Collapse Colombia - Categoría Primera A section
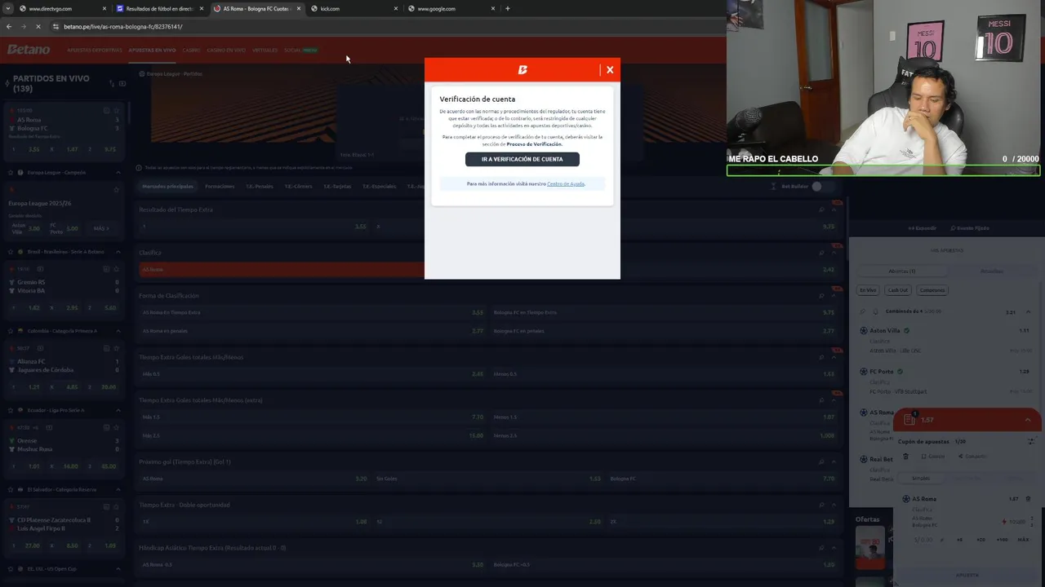Image resolution: width=1045 pixels, height=587 pixels. 118,331
